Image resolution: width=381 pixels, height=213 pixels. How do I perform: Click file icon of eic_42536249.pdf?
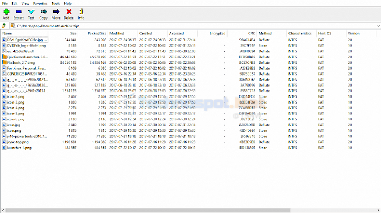pyautogui.click(x=4, y=51)
